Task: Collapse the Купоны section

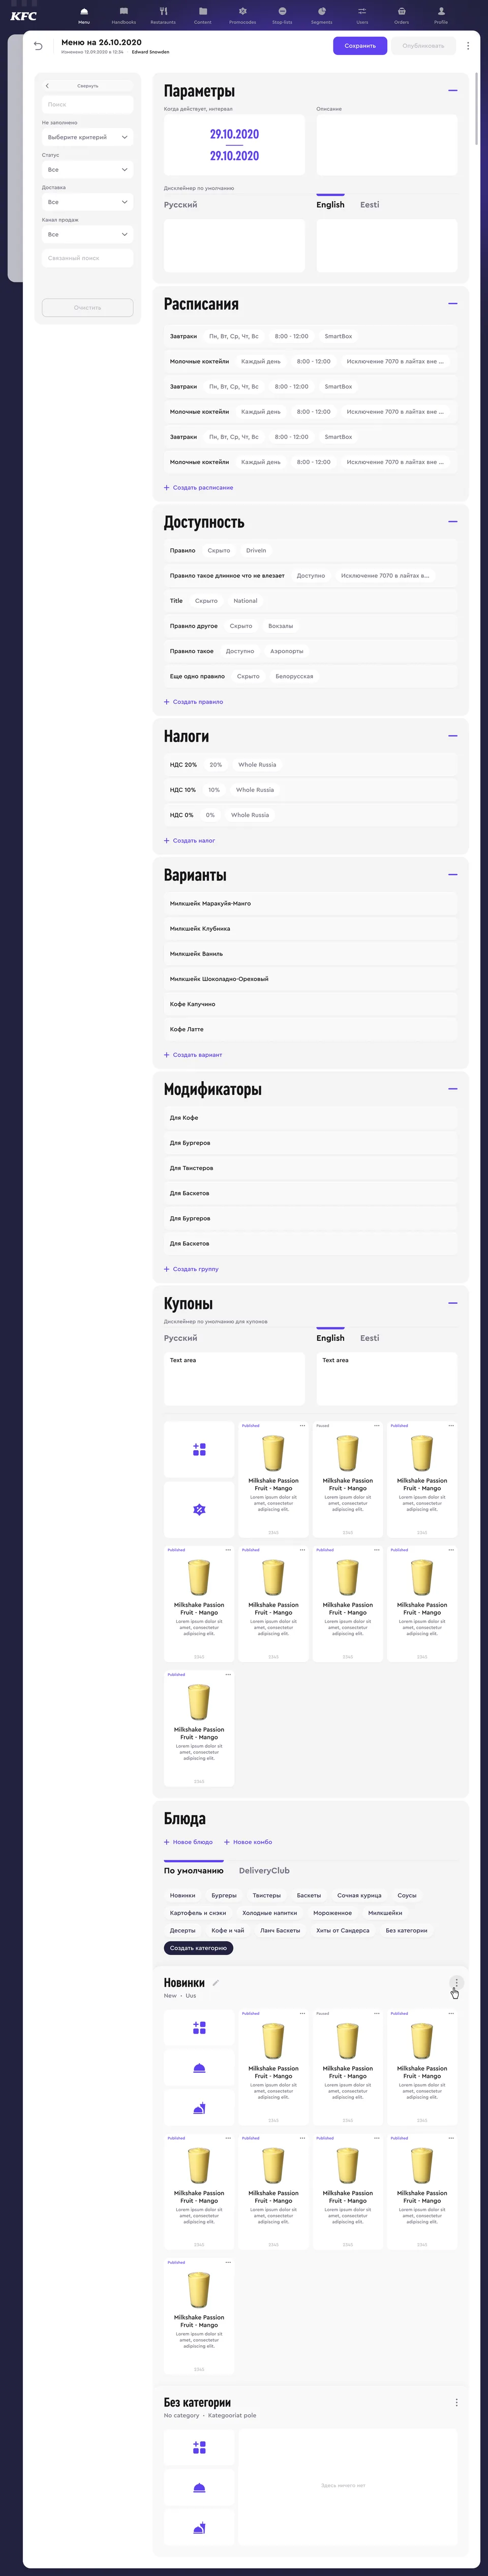Action: click(453, 1303)
